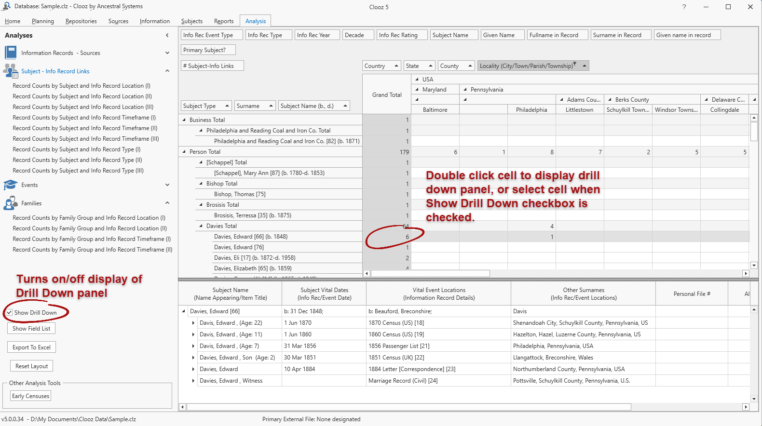Collapse the Person Total row group

click(x=184, y=152)
